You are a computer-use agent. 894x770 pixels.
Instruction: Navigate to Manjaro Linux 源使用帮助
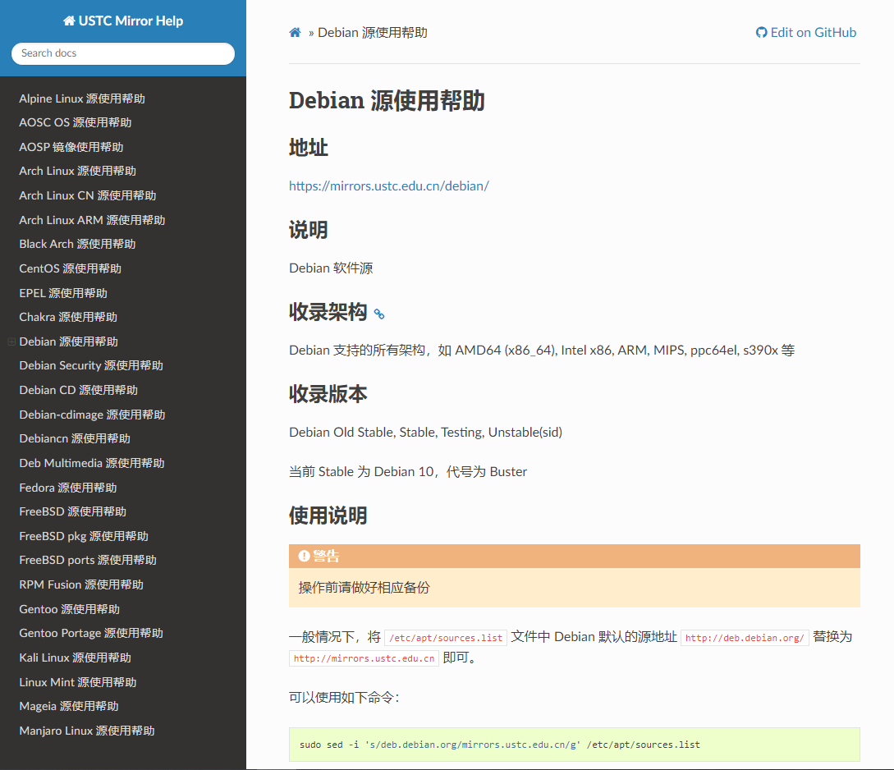point(87,730)
